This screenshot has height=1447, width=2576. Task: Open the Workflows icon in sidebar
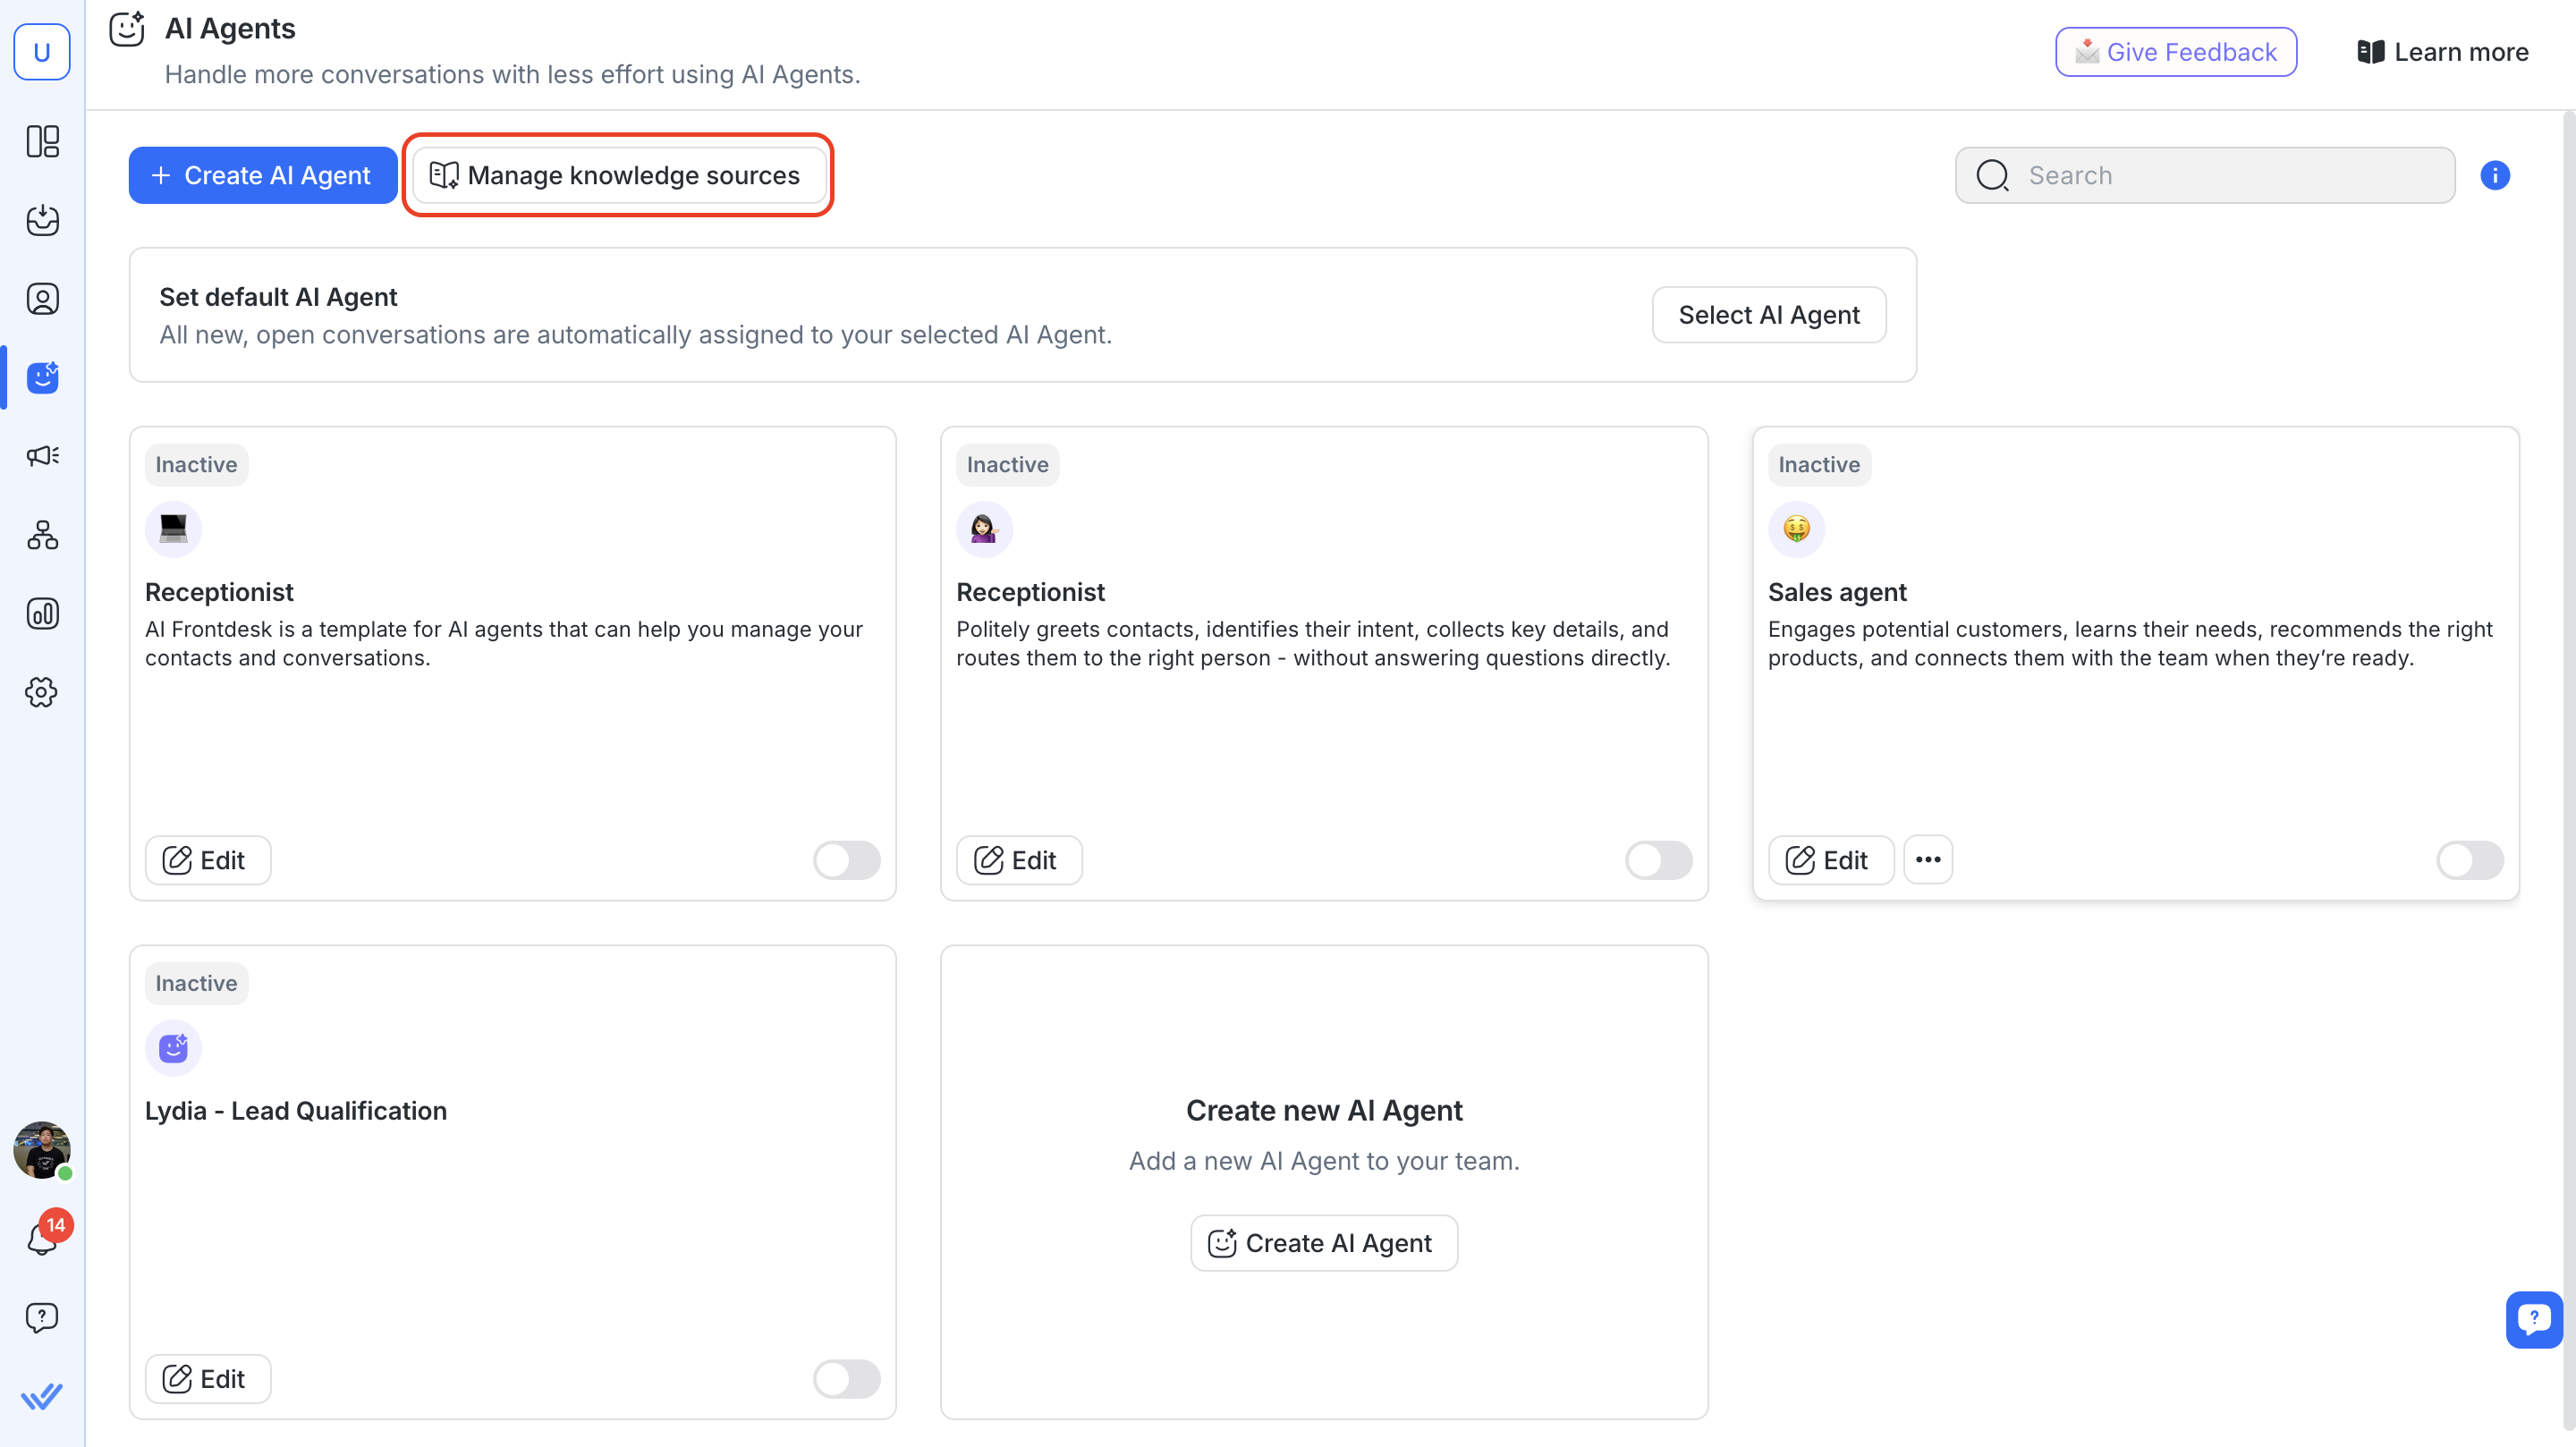[42, 535]
